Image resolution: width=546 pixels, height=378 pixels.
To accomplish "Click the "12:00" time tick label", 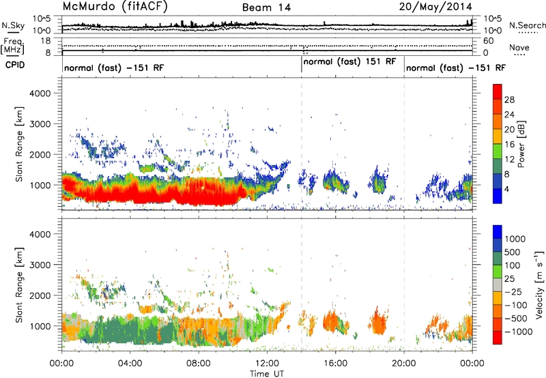I will [267, 364].
